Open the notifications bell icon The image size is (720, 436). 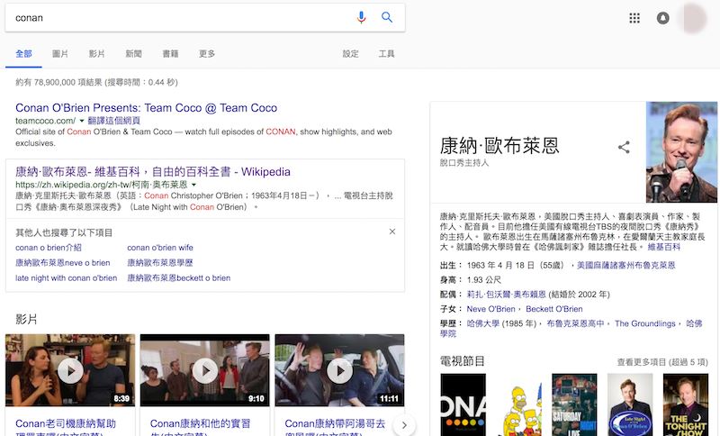click(662, 18)
